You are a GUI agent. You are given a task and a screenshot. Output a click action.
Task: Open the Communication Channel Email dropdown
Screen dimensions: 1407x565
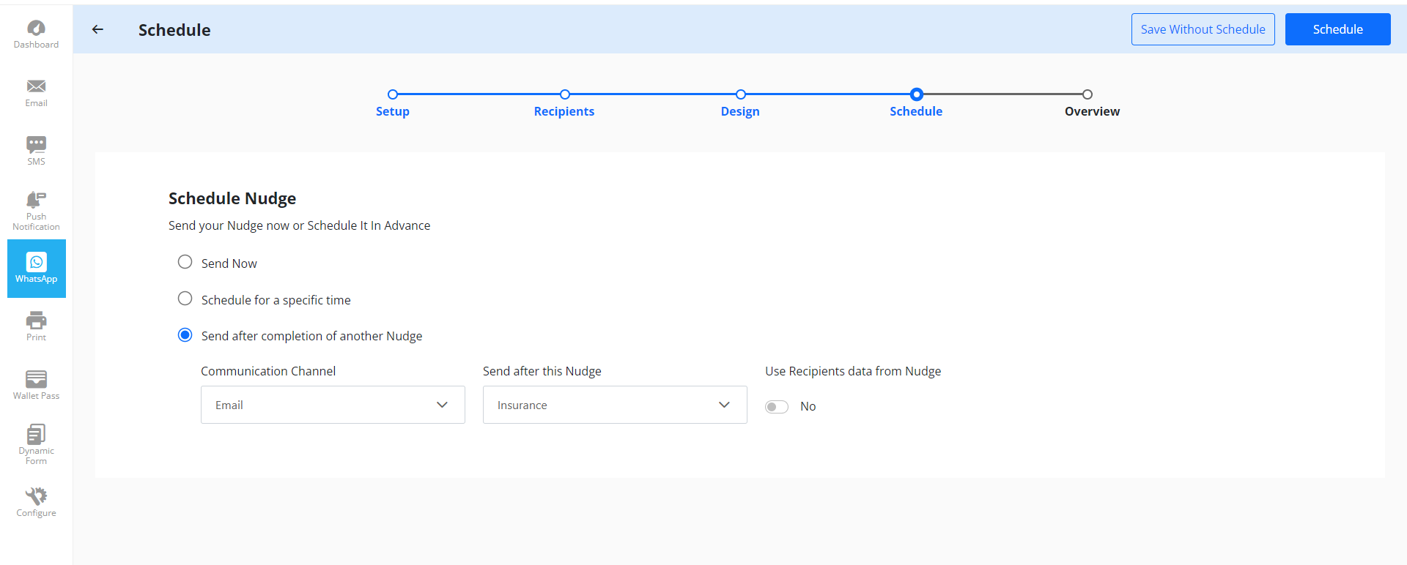333,405
